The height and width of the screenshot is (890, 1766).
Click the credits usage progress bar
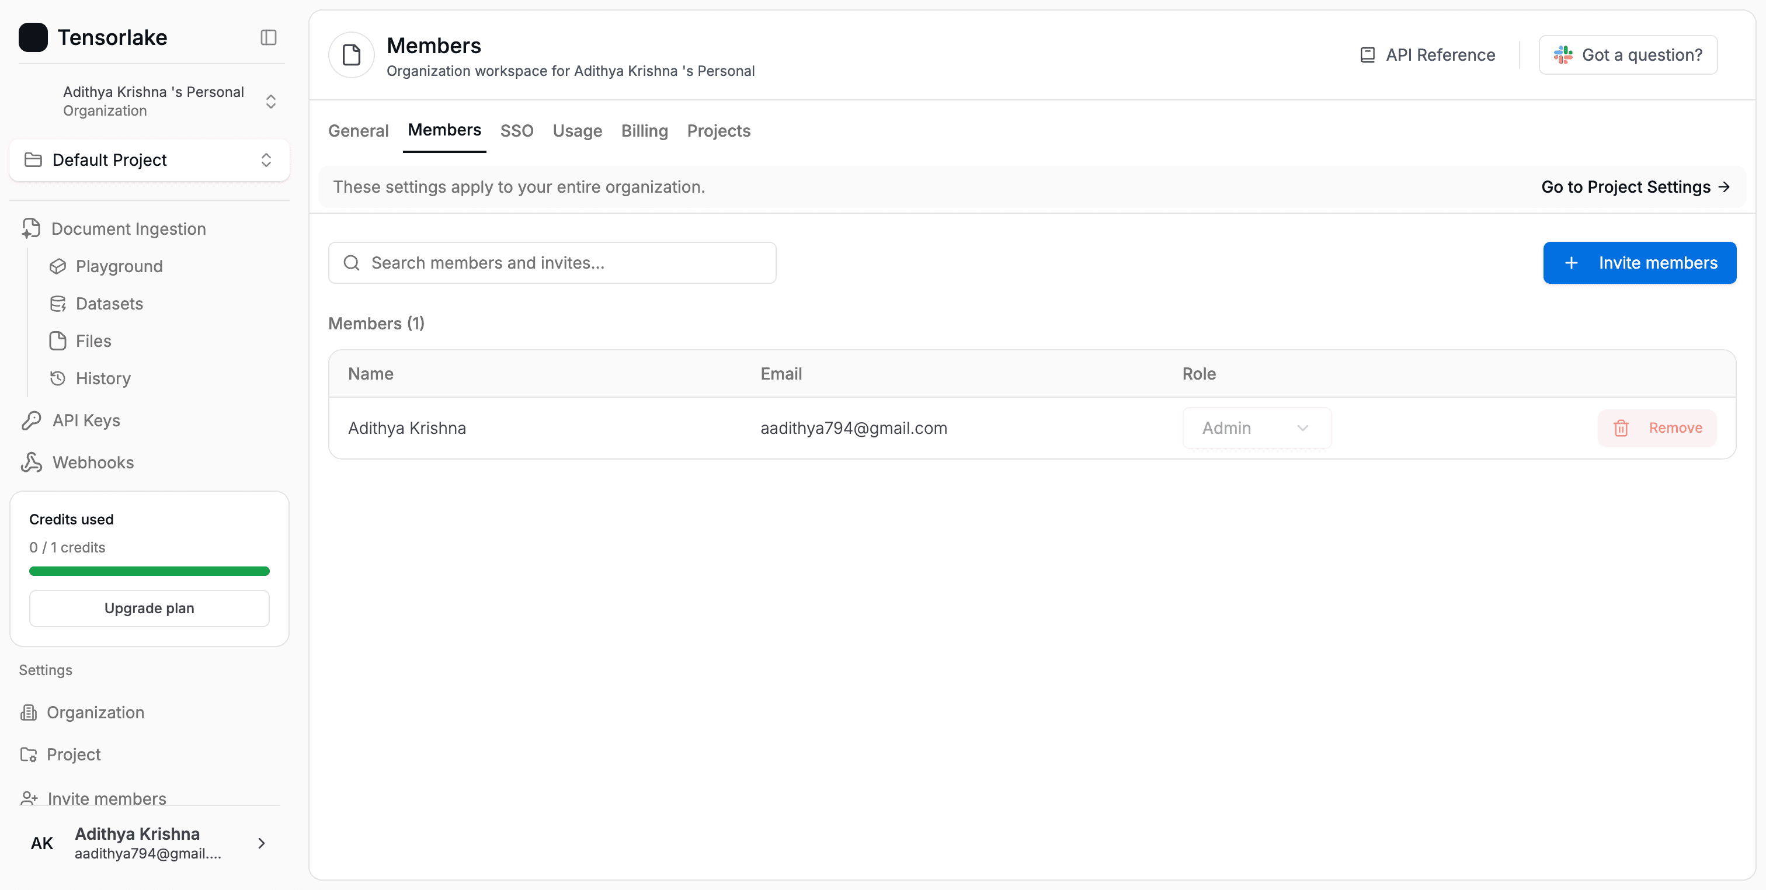[x=150, y=571]
